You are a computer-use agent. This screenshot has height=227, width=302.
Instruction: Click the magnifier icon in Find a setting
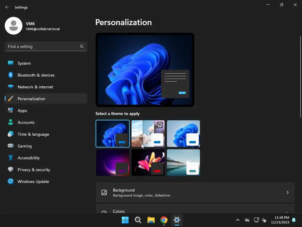pyautogui.click(x=82, y=46)
